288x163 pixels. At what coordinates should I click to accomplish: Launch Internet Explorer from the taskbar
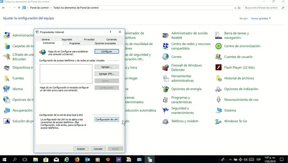tap(66, 160)
